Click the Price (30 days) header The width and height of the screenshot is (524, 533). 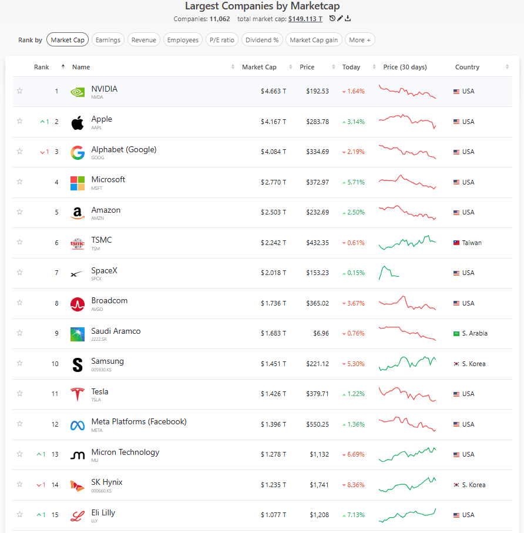pos(405,68)
